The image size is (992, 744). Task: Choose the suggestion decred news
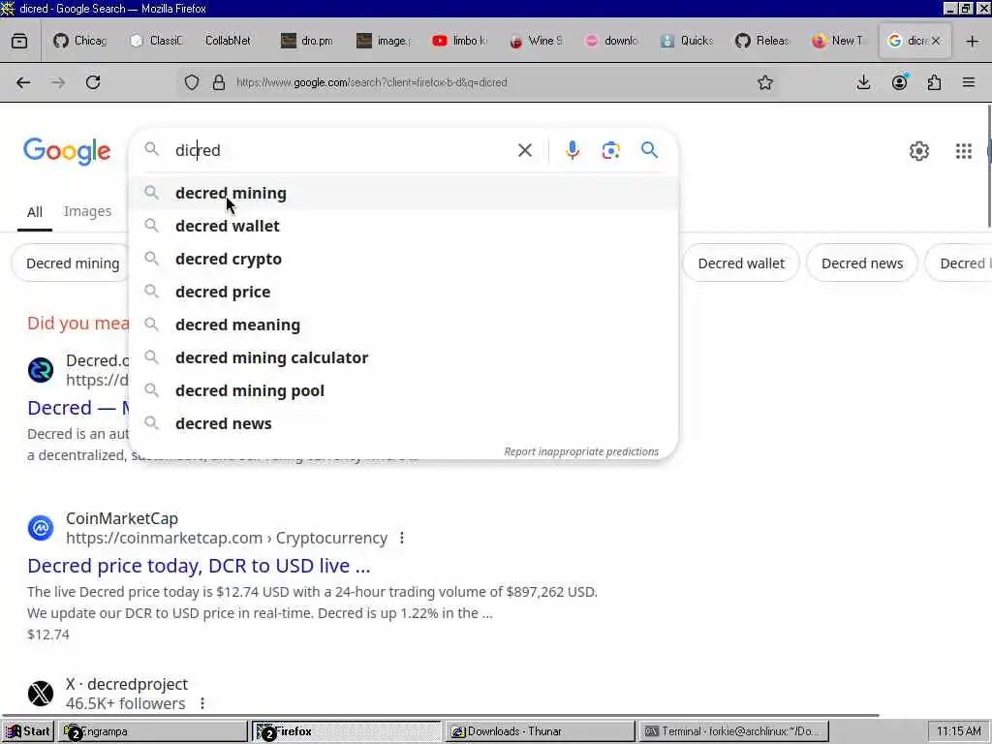404,423
